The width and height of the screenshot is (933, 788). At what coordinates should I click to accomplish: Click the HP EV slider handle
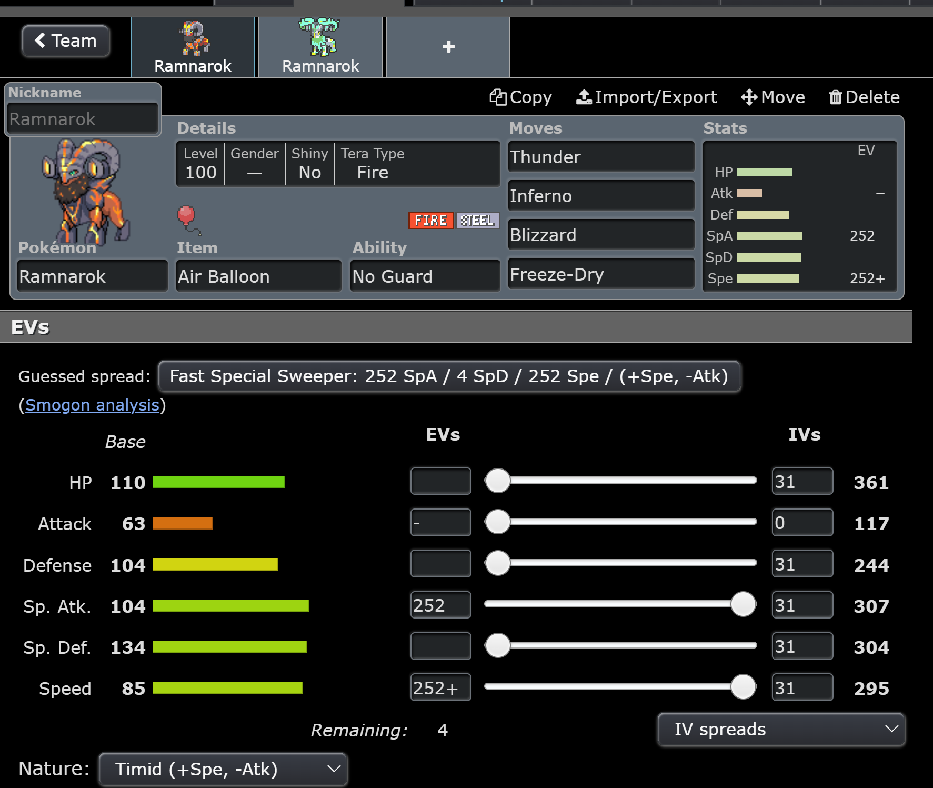tap(498, 480)
